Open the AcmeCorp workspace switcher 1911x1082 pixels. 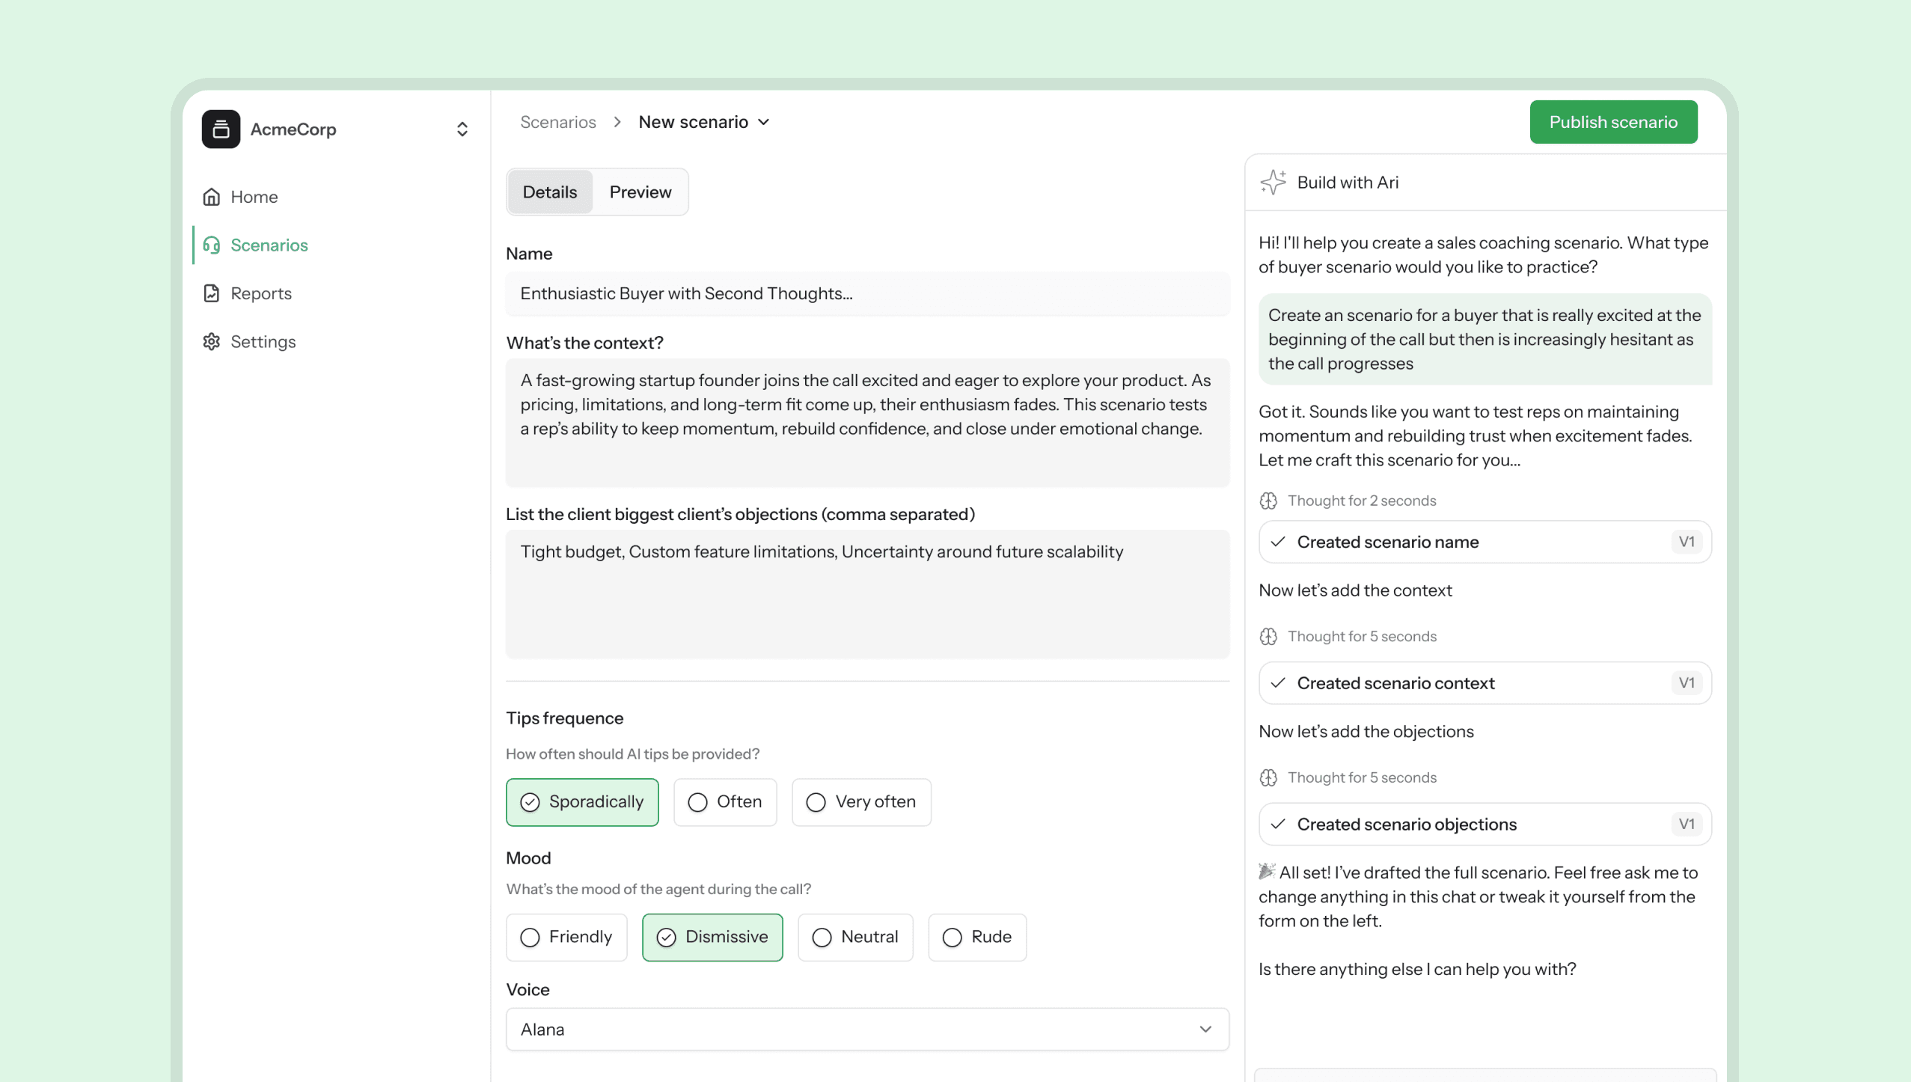[462, 129]
